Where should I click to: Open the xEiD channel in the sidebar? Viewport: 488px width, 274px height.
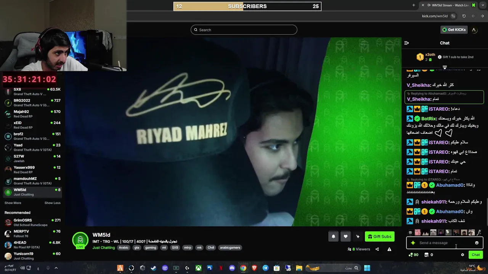(x=32, y=125)
